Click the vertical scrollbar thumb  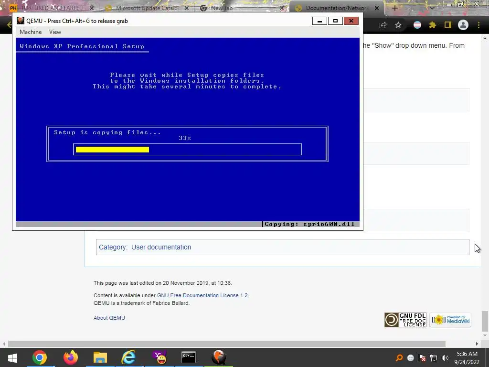(485, 321)
